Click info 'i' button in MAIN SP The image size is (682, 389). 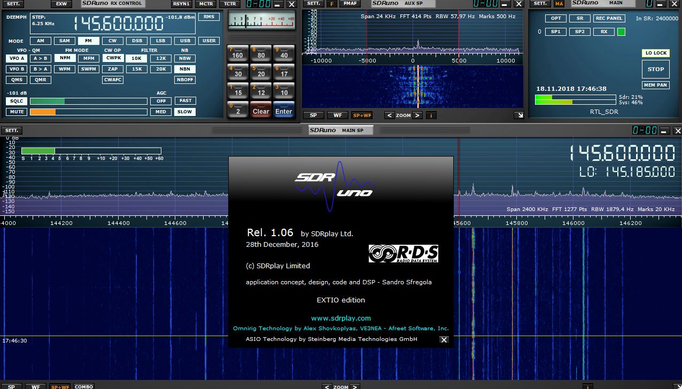[x=588, y=386]
